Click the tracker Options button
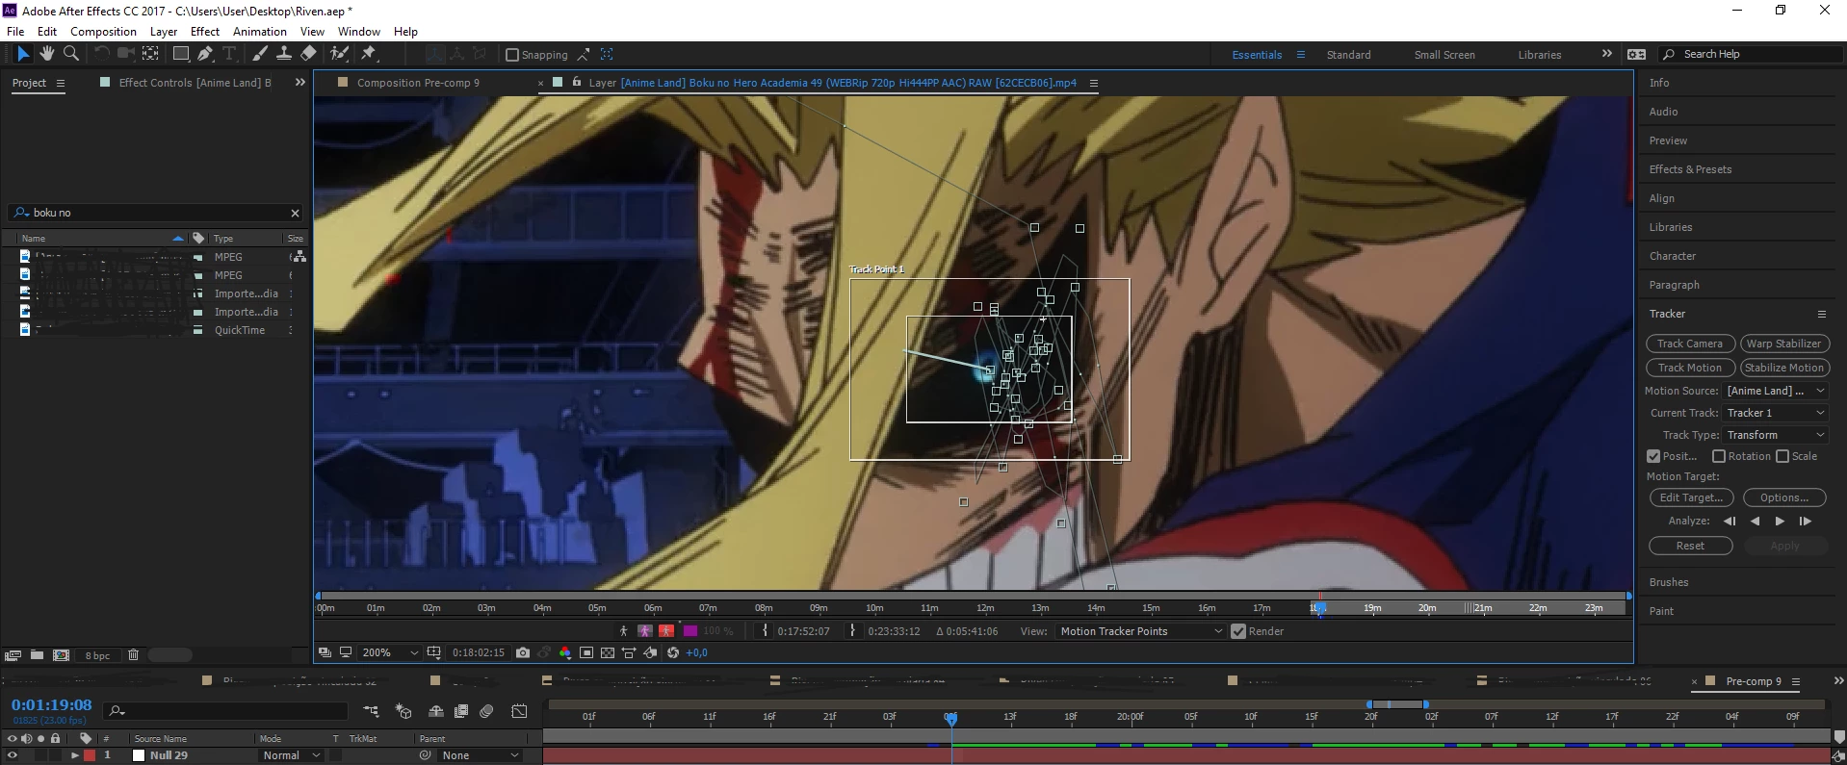Screen dimensions: 1847x765 1784,497
